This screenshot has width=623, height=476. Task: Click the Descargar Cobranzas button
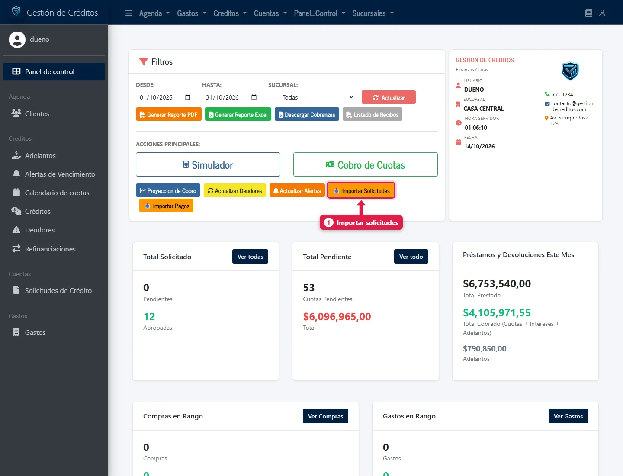click(307, 114)
